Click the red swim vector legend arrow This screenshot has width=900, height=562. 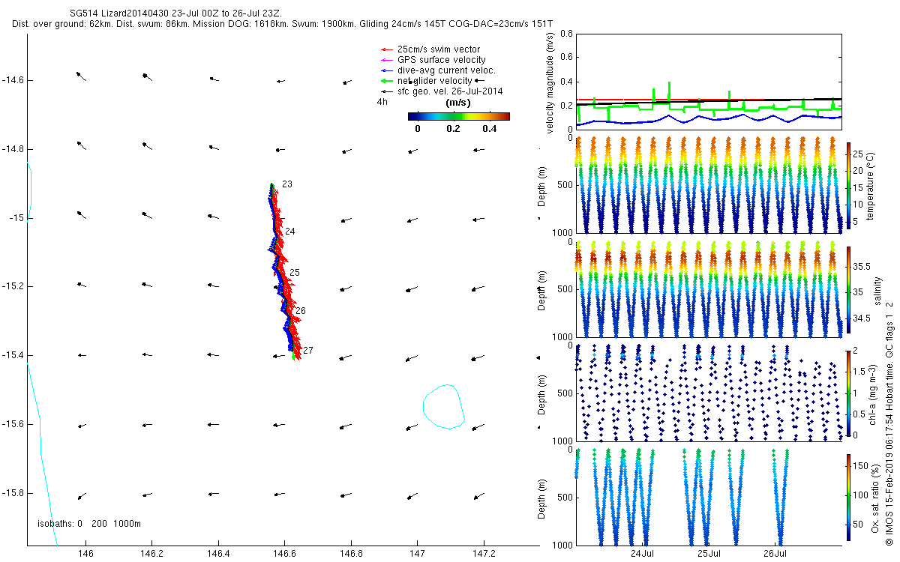click(386, 49)
